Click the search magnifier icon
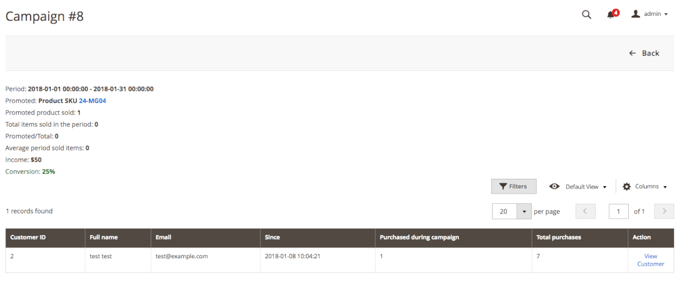This screenshot has width=681, height=281. (586, 14)
